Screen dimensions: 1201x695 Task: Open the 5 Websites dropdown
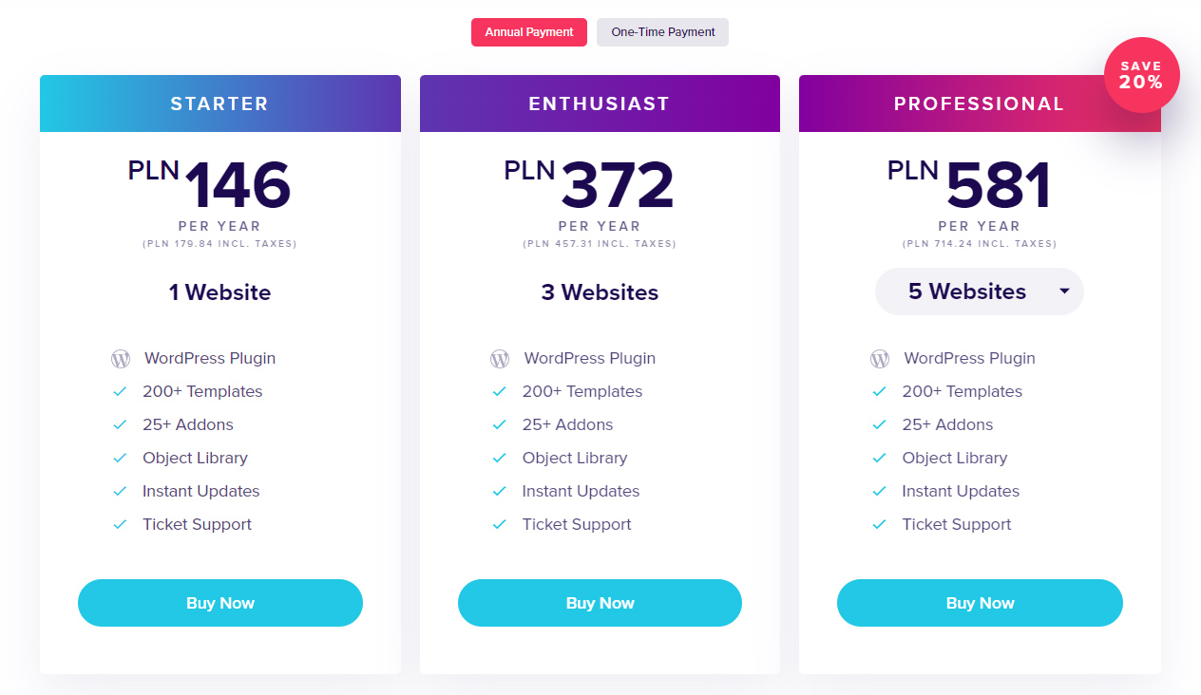click(980, 291)
